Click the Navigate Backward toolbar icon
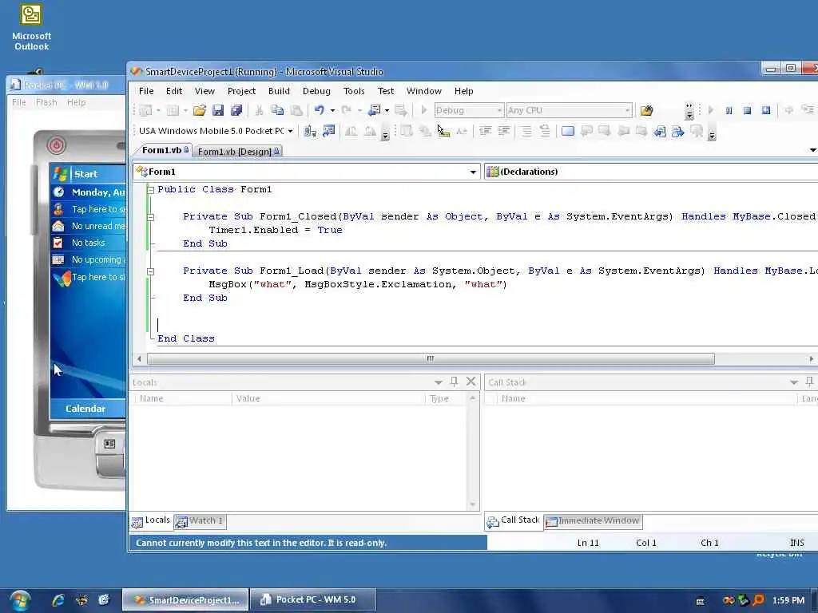 point(374,110)
